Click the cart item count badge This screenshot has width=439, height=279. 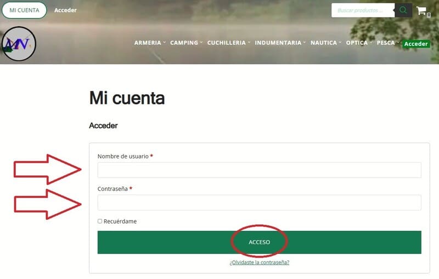tap(429, 15)
